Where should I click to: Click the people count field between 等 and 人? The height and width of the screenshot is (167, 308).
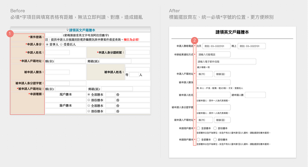pos(134,75)
